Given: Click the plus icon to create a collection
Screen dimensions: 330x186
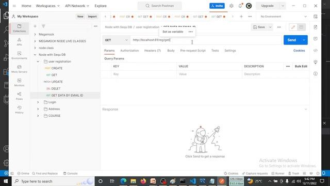Looking at the screenshot, I should (35, 26).
